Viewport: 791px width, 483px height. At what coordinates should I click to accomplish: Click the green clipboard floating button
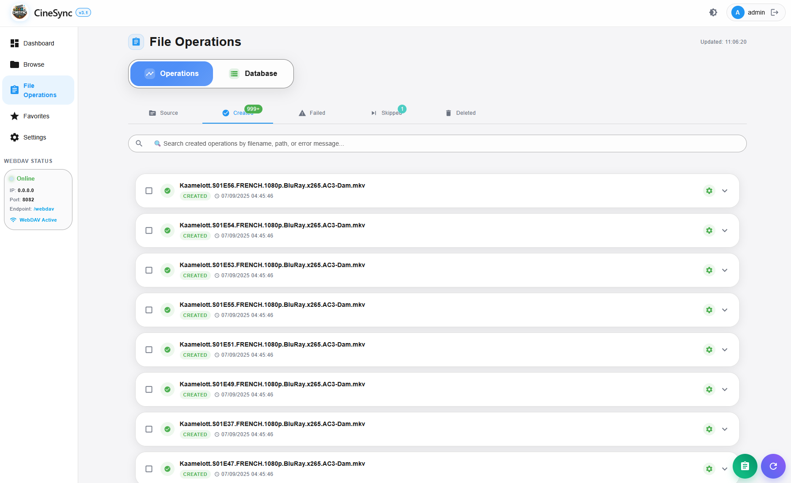(745, 466)
